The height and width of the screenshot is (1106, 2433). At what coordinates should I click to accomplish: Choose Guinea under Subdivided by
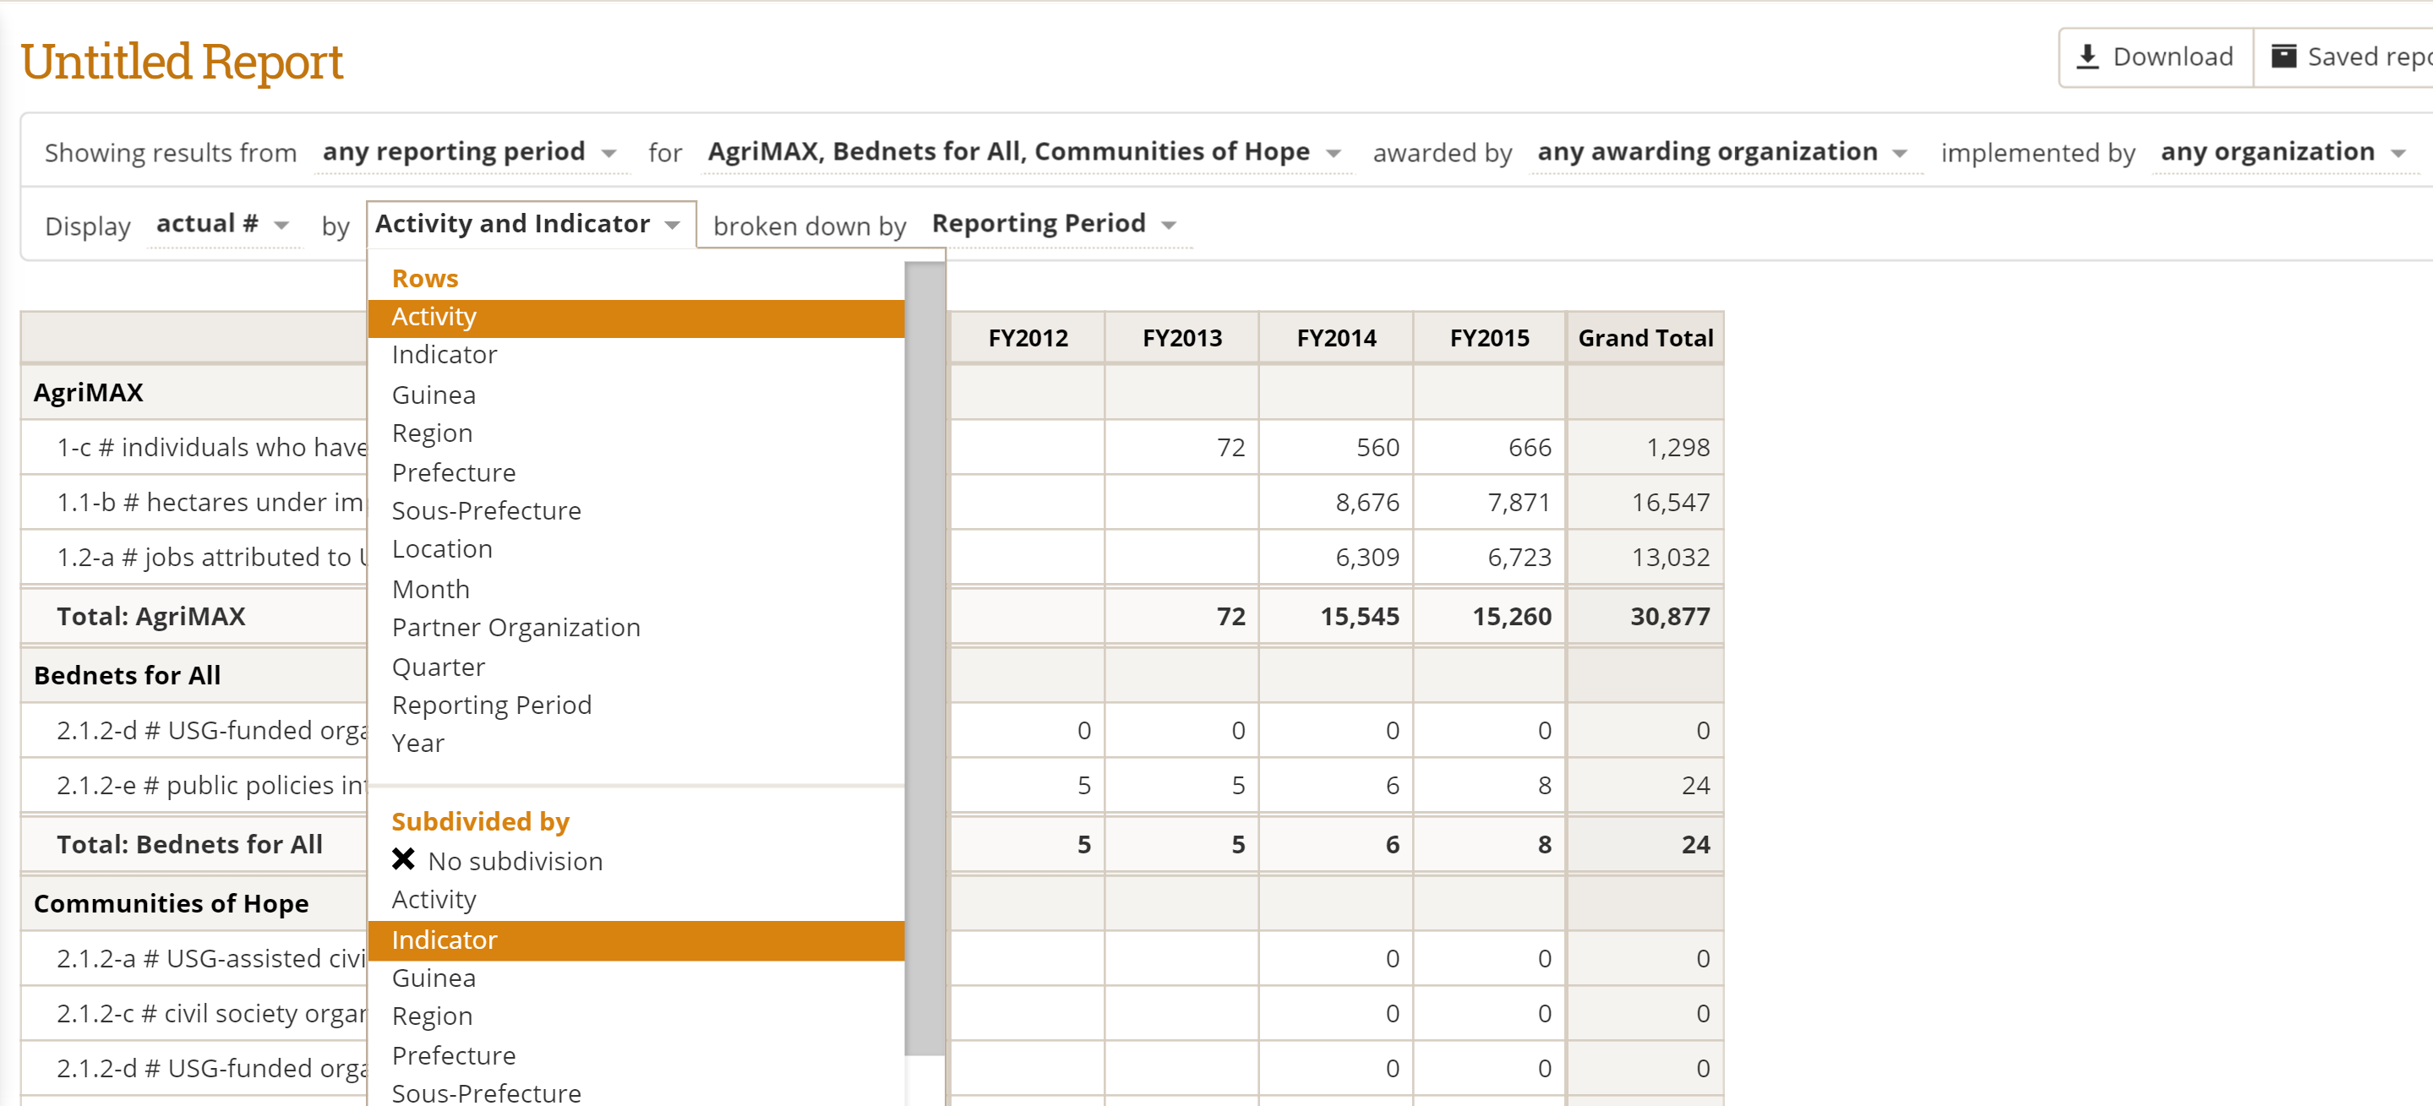click(x=434, y=978)
